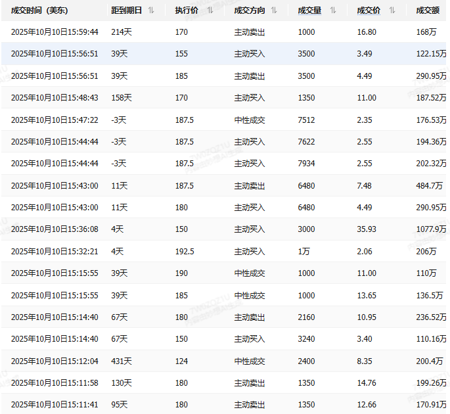Click the 7934 volume cell
Image resolution: width=450 pixels, height=414 pixels.
(306, 164)
